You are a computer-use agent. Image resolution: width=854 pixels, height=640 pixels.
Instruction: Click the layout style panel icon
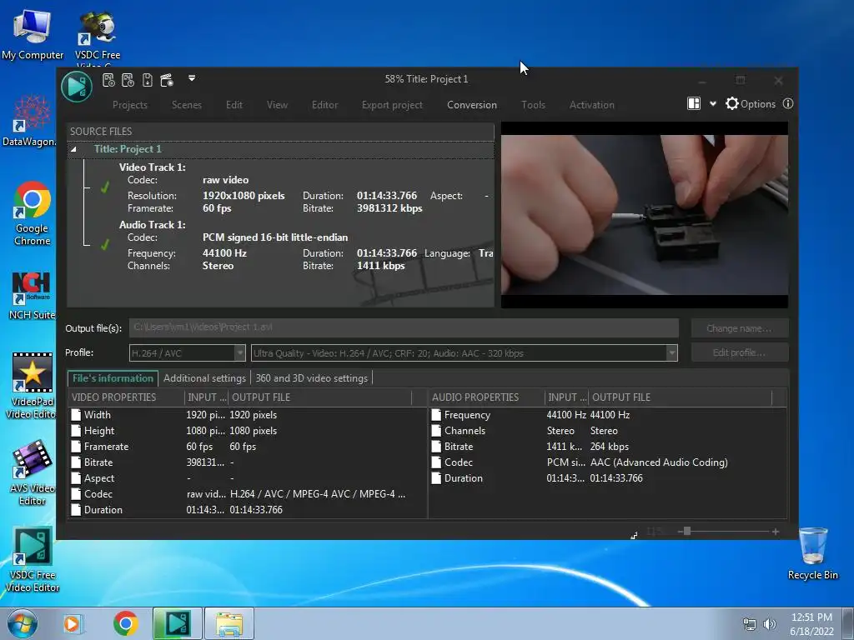(694, 103)
